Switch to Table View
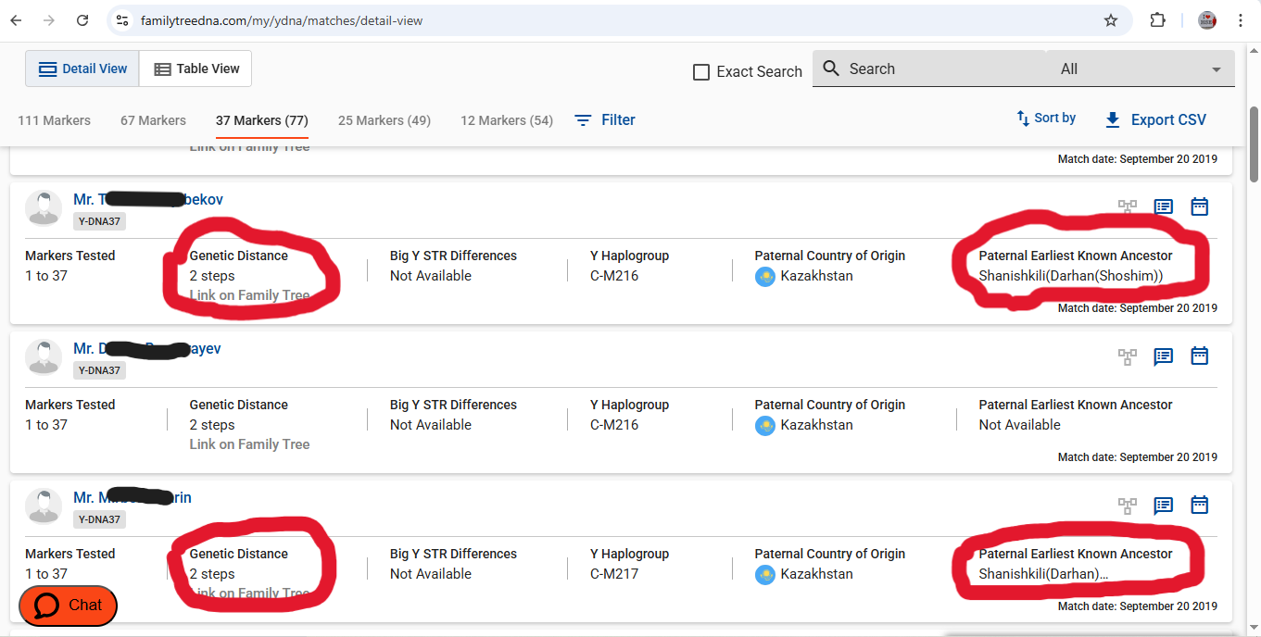Screen dimensions: 1261x637 coord(195,69)
